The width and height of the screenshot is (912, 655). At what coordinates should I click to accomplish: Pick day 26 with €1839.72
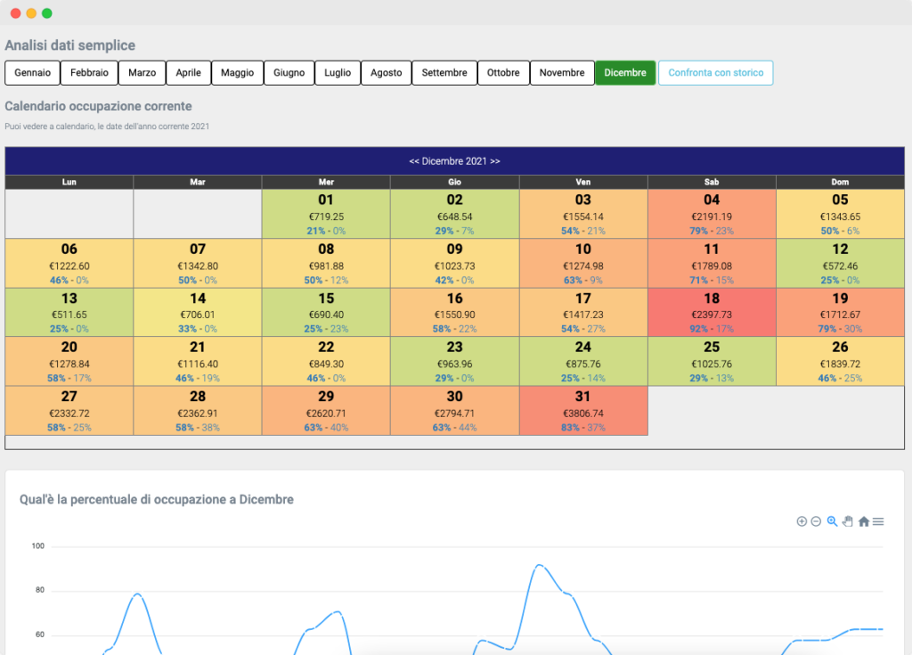pyautogui.click(x=840, y=362)
